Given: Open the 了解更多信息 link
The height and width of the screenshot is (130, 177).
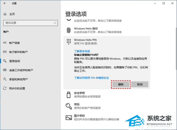Looking at the screenshot, I should [82, 51].
